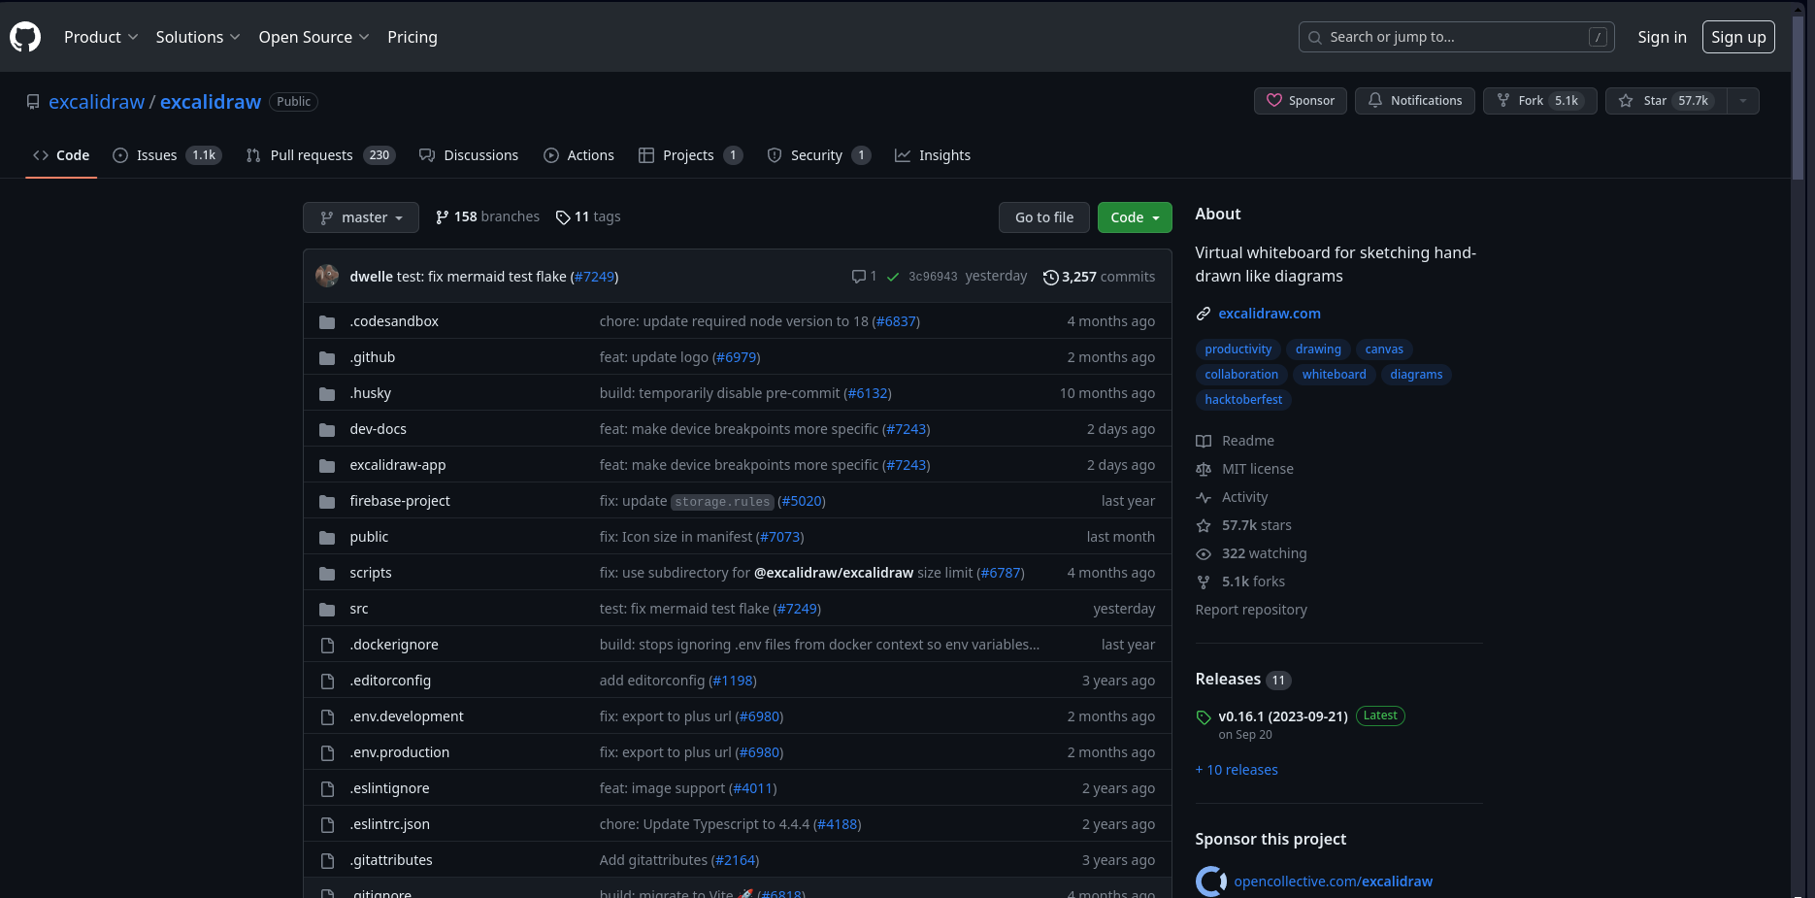Click the .editorconfig file icon
1815x898 pixels.
click(x=327, y=681)
